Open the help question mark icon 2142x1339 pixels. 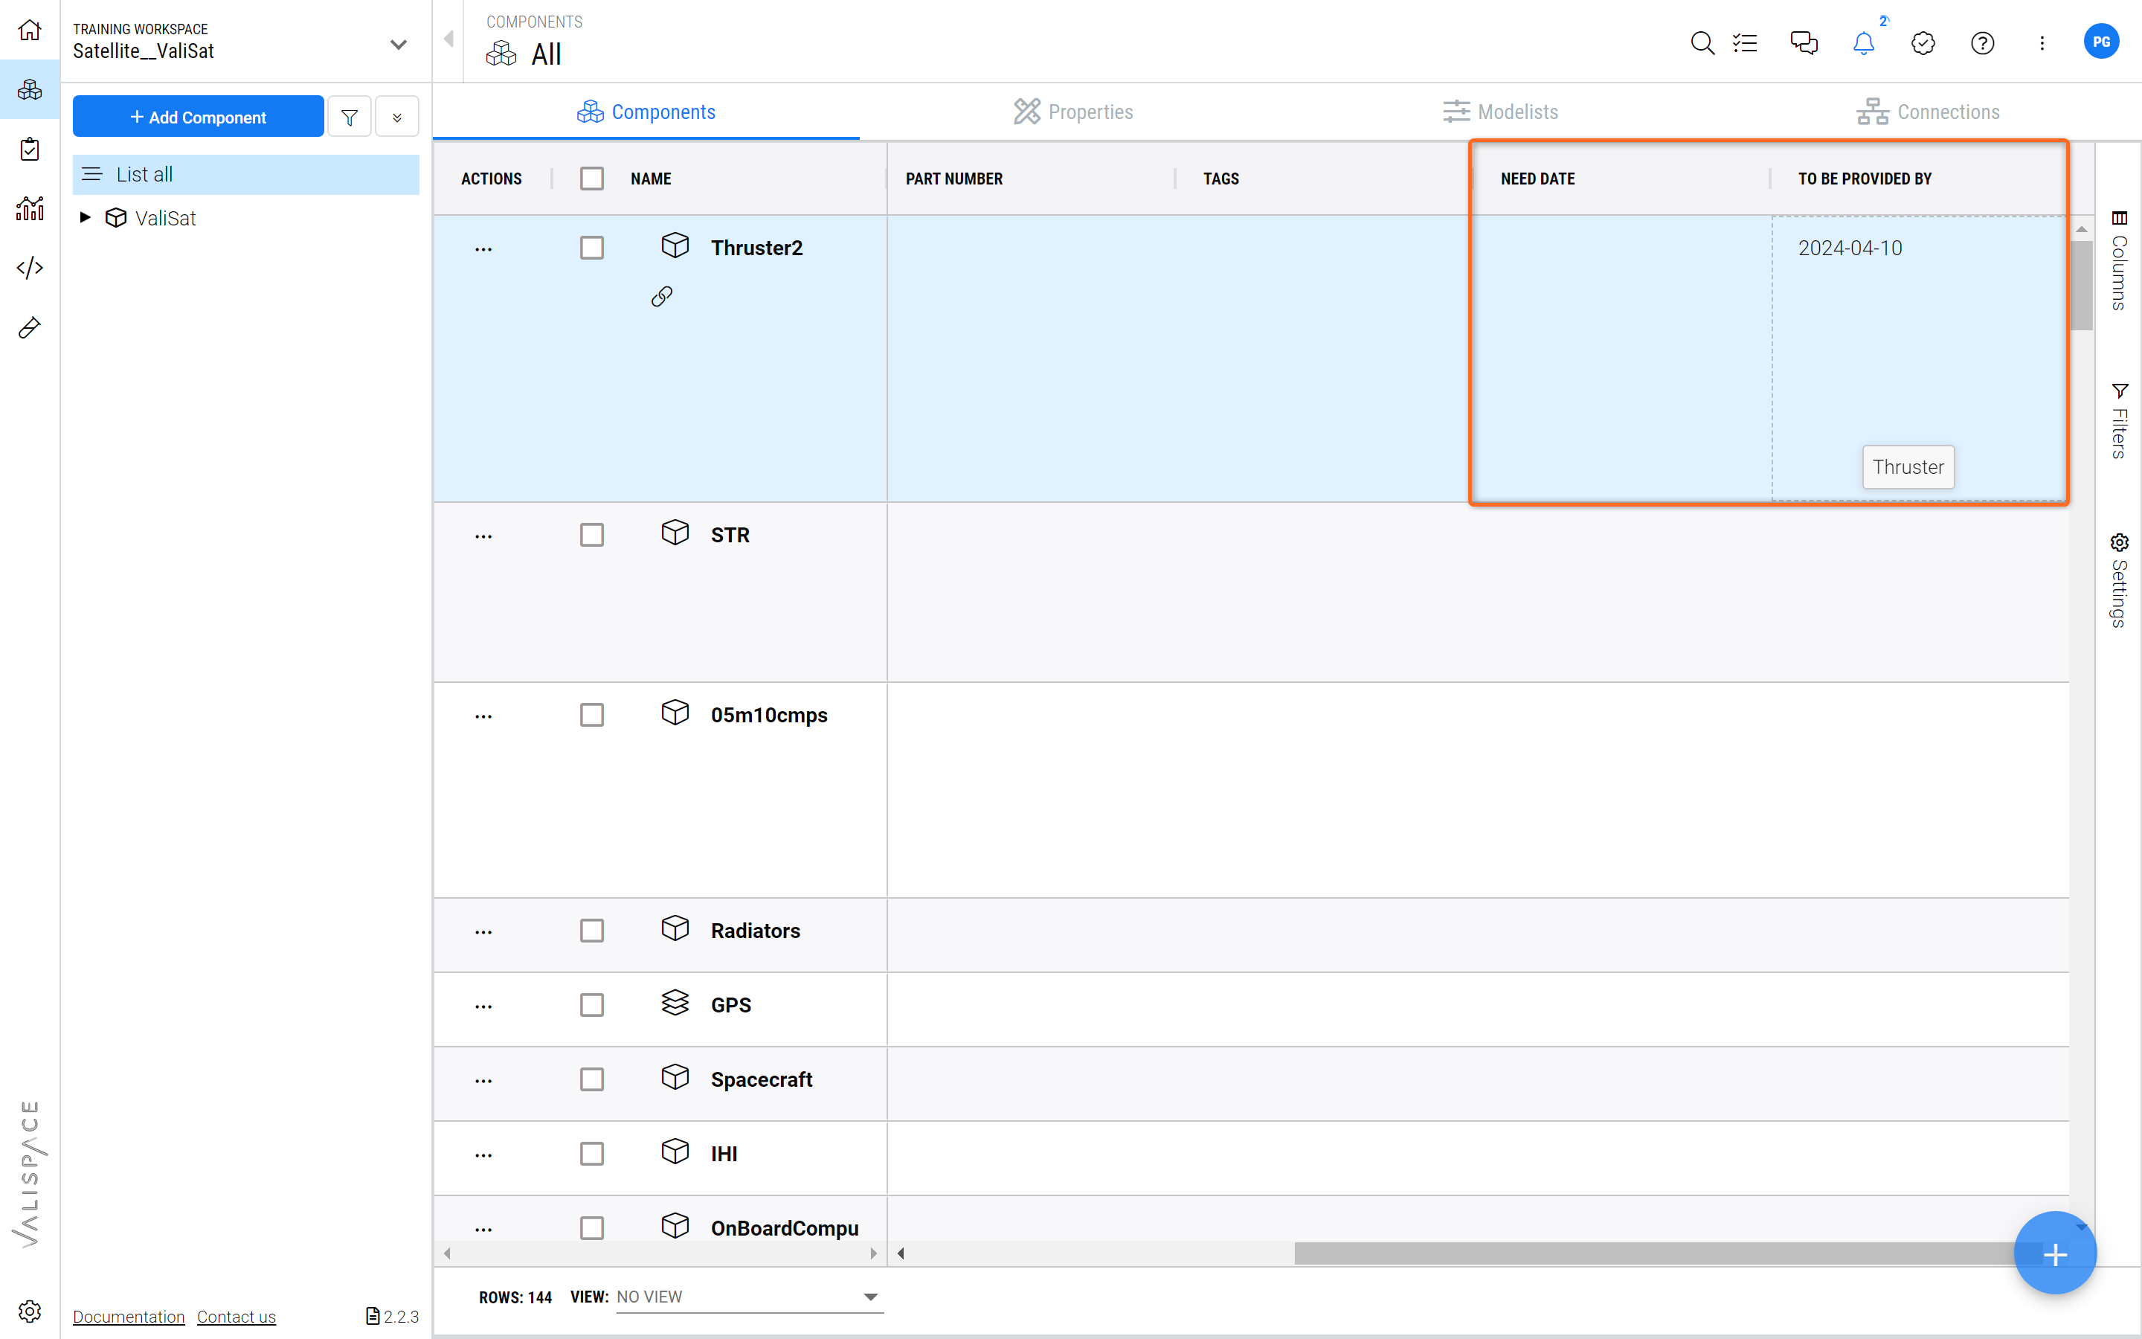click(x=1982, y=42)
